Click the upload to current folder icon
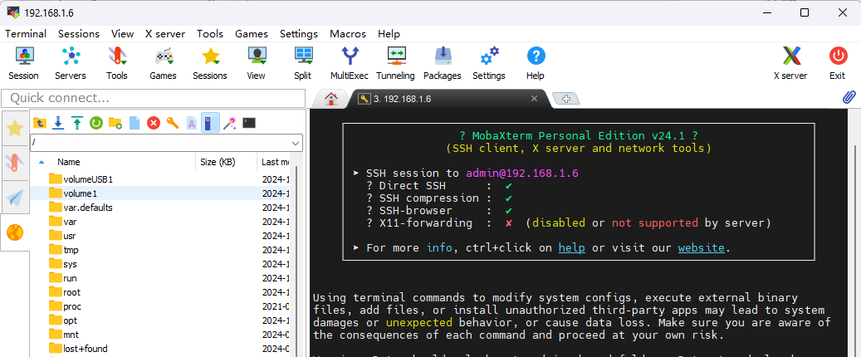The height and width of the screenshot is (357, 861). [77, 123]
